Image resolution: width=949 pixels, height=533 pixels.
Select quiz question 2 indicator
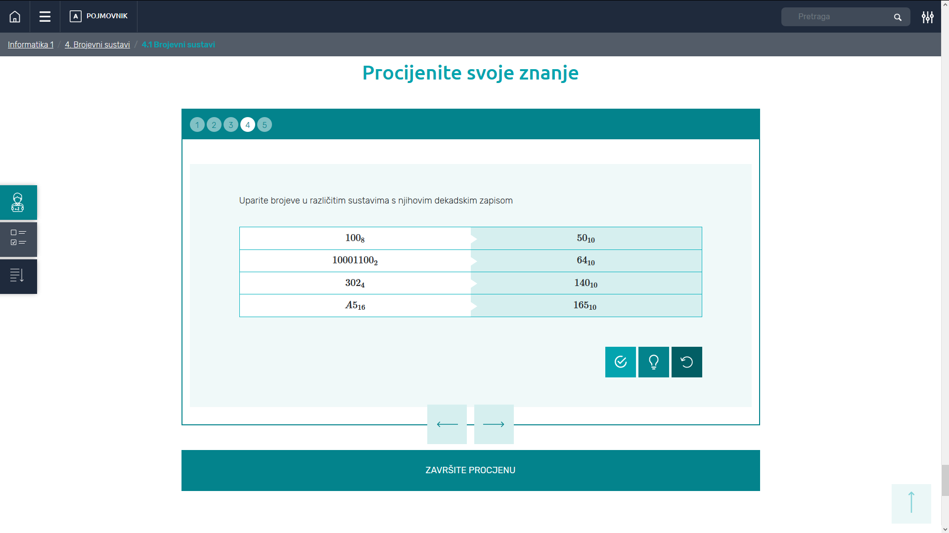(214, 125)
